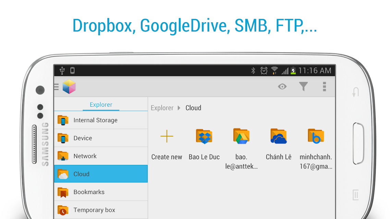Open the funnel filter icon

tap(303, 87)
